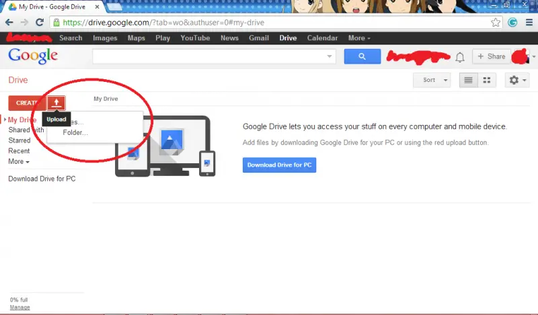This screenshot has height=315, width=538.
Task: Open the Chrome hamburger menu
Action: pos(529,23)
